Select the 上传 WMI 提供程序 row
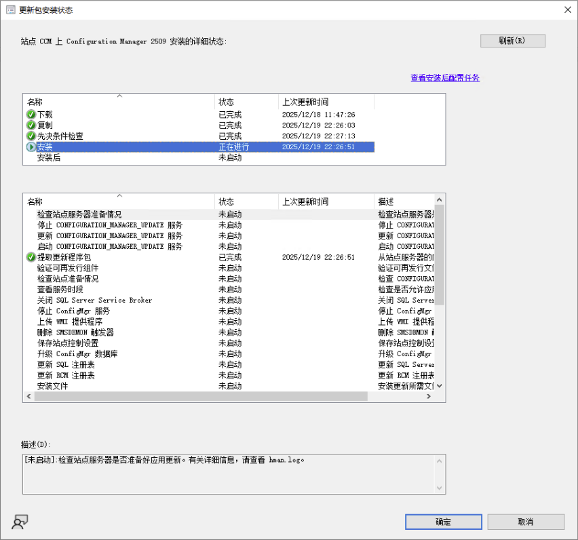578x540 pixels. coord(229,322)
